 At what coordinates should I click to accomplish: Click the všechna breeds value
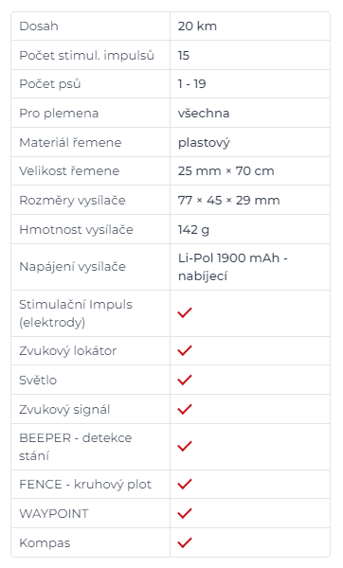pyautogui.click(x=204, y=114)
